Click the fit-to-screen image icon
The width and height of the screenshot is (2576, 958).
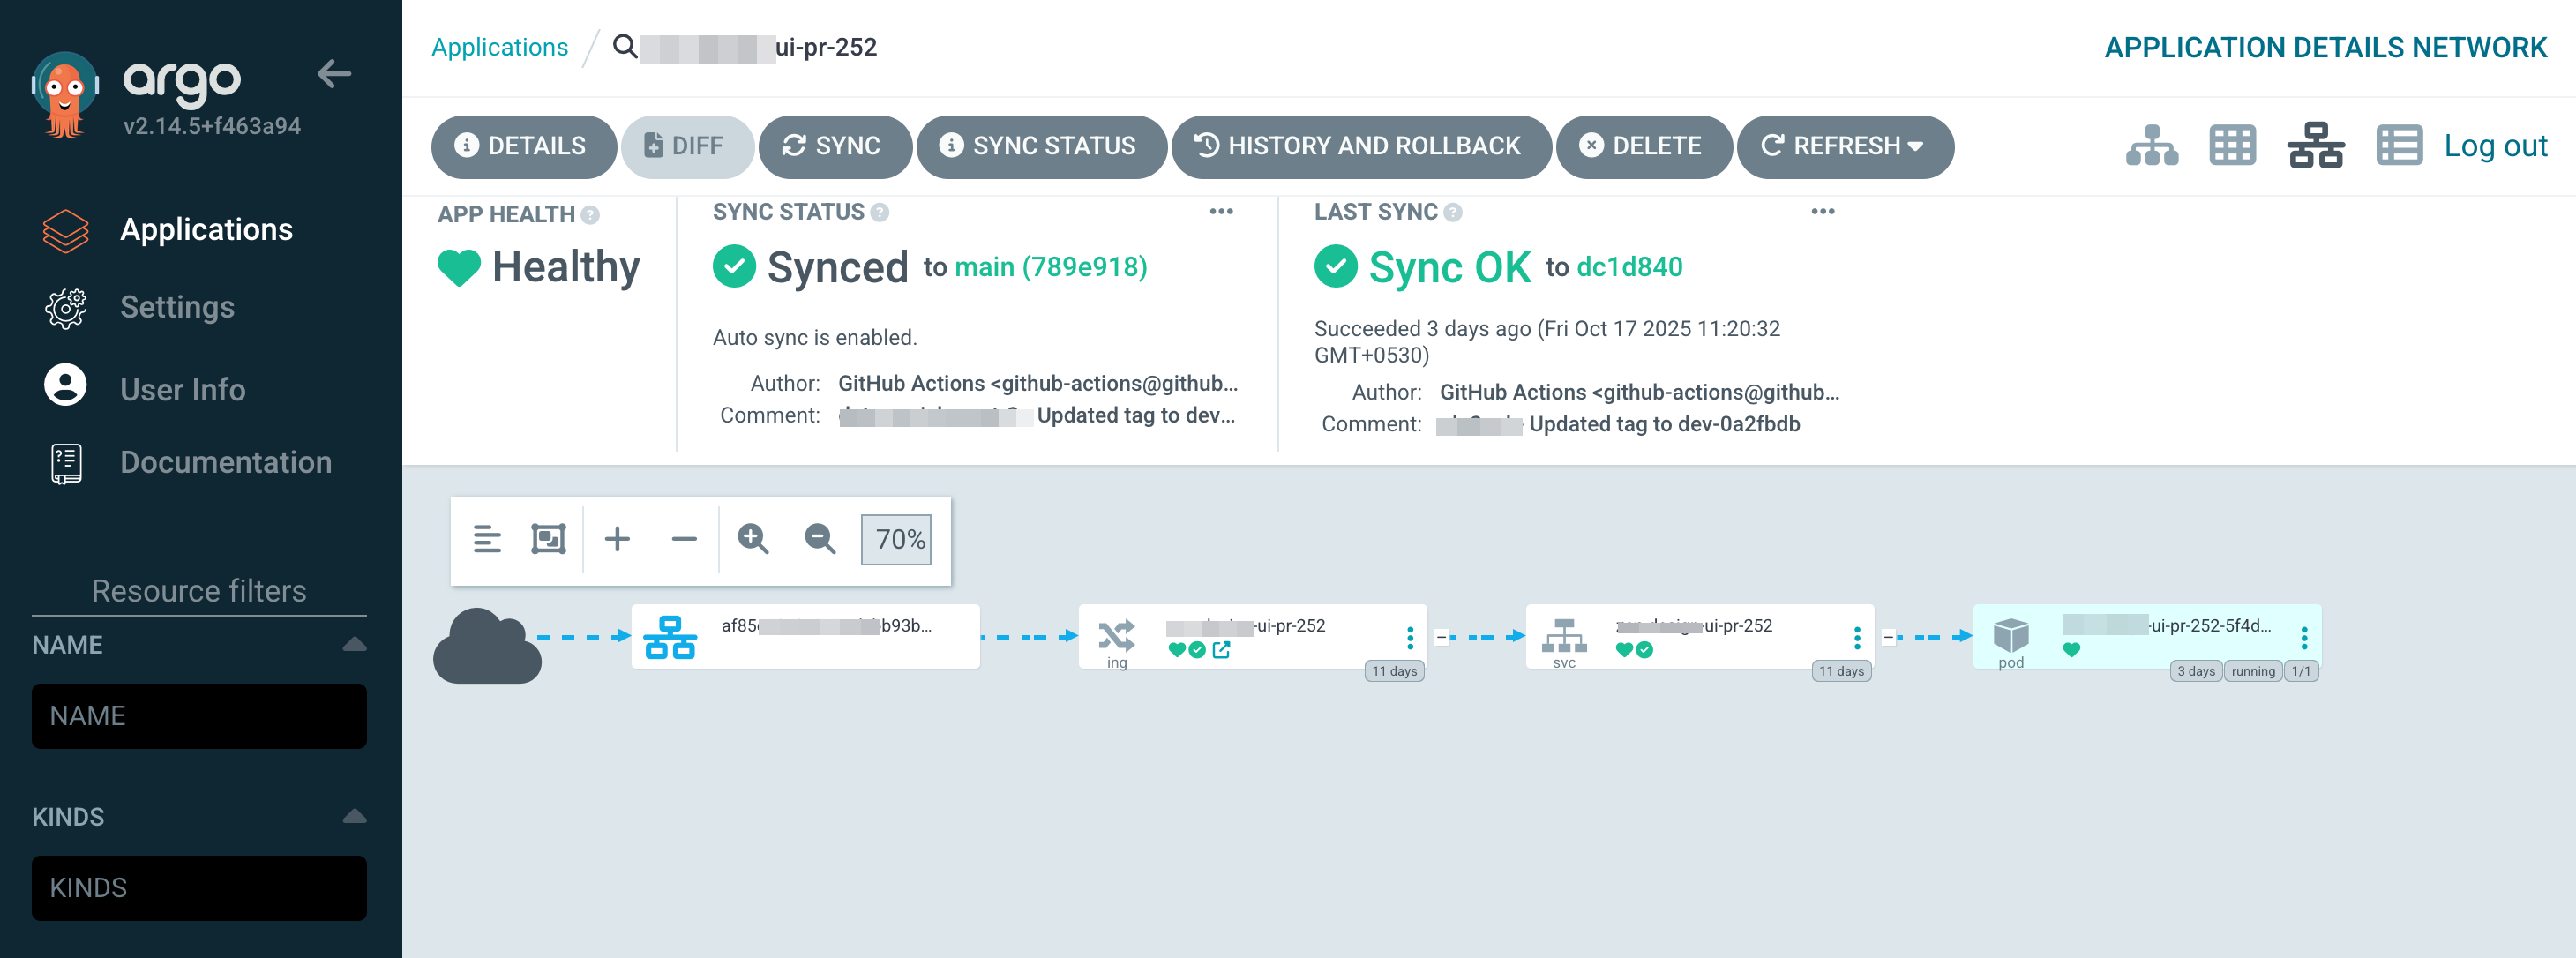(548, 539)
